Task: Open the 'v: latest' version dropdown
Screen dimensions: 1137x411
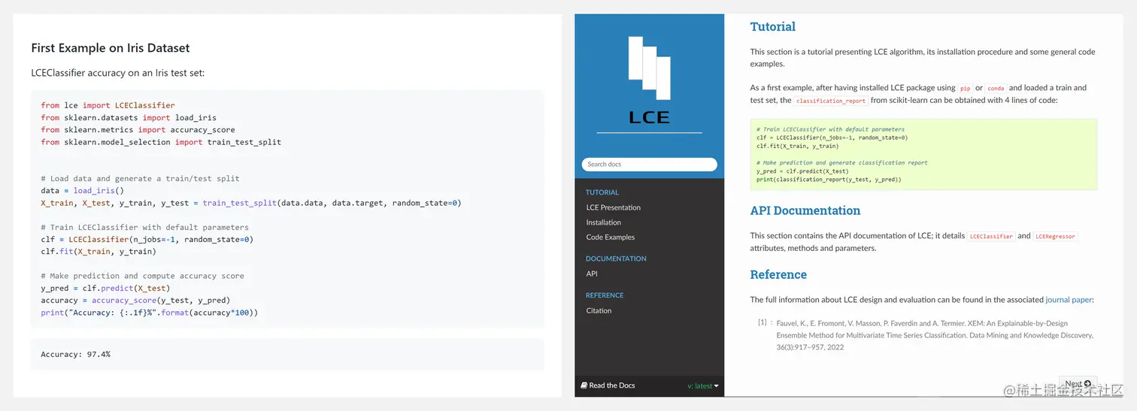Action: coord(703,386)
